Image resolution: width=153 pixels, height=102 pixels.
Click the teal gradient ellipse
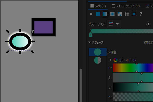pos(20,42)
